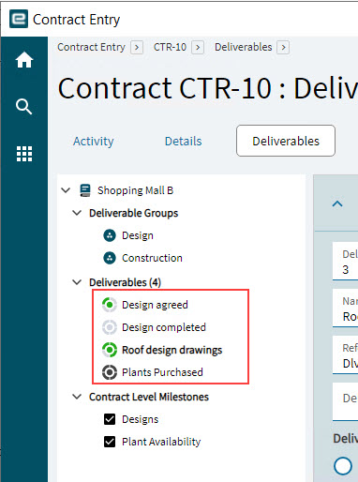Image resolution: width=358 pixels, height=482 pixels.
Task: Click the Name field starting with Ro
Action: (345, 309)
